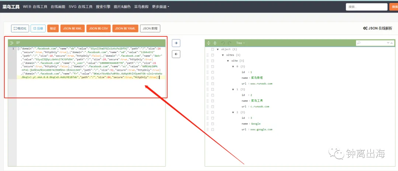The image size is (398, 171).
Task: Open action menu box of site [3] row
Action: (213, 61)
